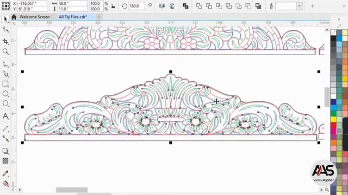Switch to the Welcome Screen tab
The image size is (348, 195).
coord(34,17)
